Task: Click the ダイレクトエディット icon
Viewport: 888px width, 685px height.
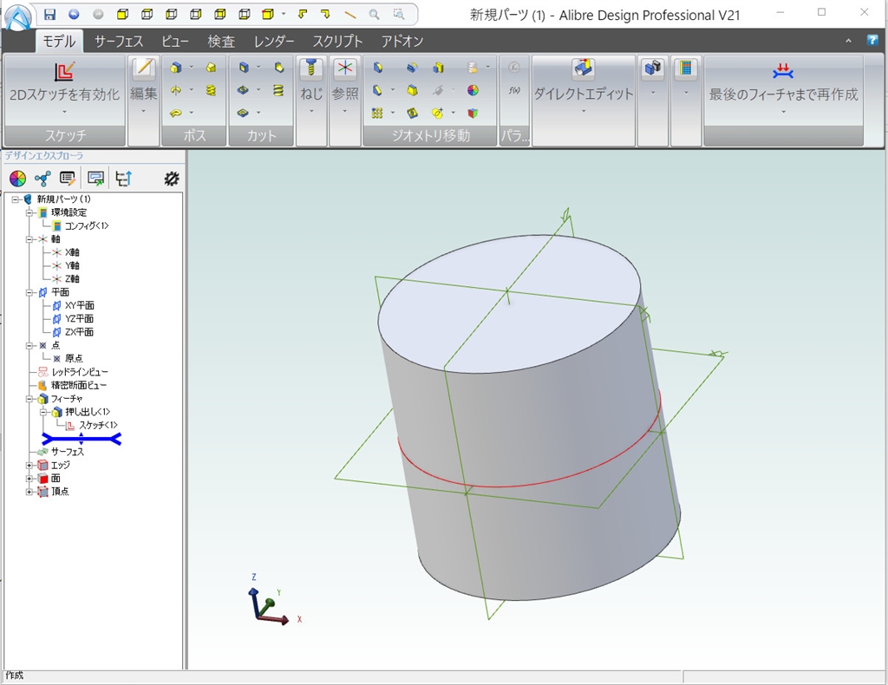Action: pyautogui.click(x=583, y=70)
